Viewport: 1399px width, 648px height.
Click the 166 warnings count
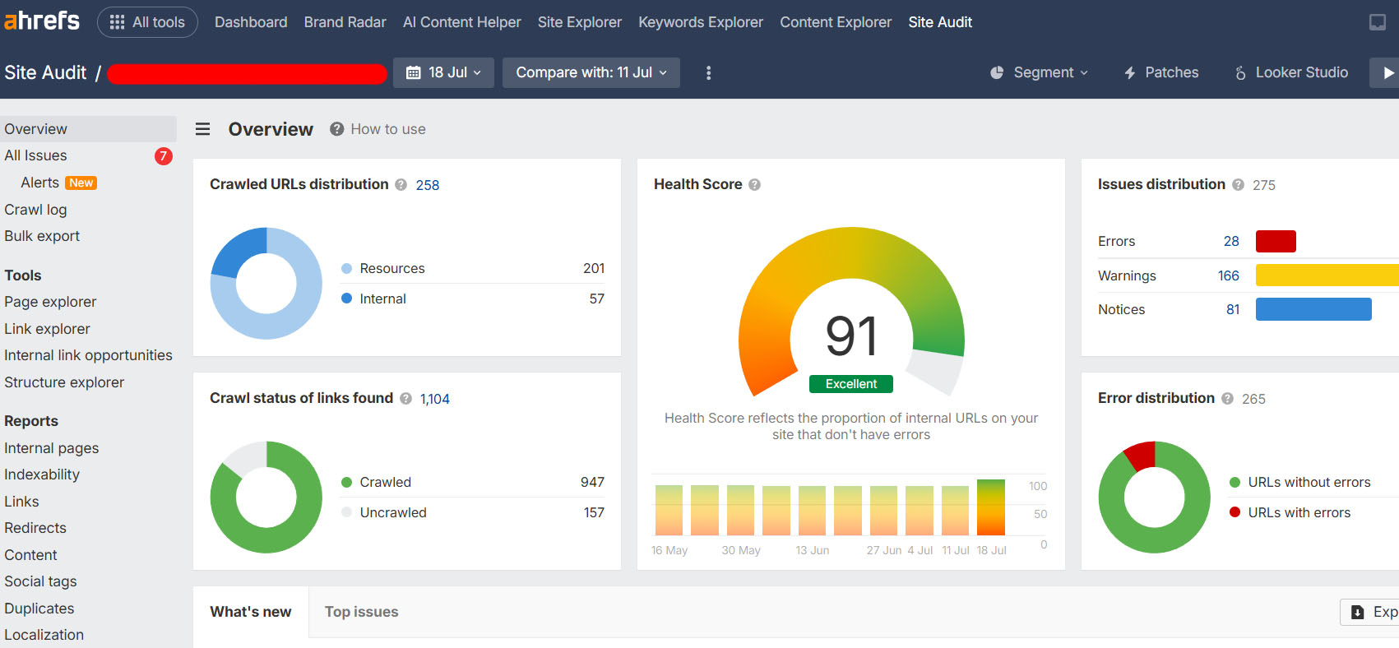click(x=1229, y=275)
